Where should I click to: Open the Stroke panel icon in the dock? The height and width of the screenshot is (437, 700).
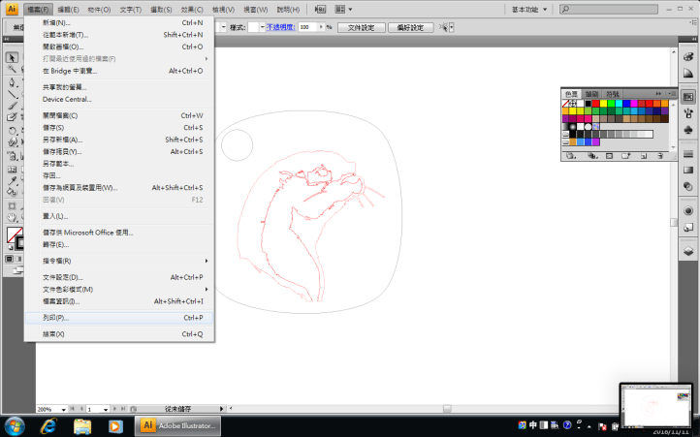pyautogui.click(x=687, y=154)
